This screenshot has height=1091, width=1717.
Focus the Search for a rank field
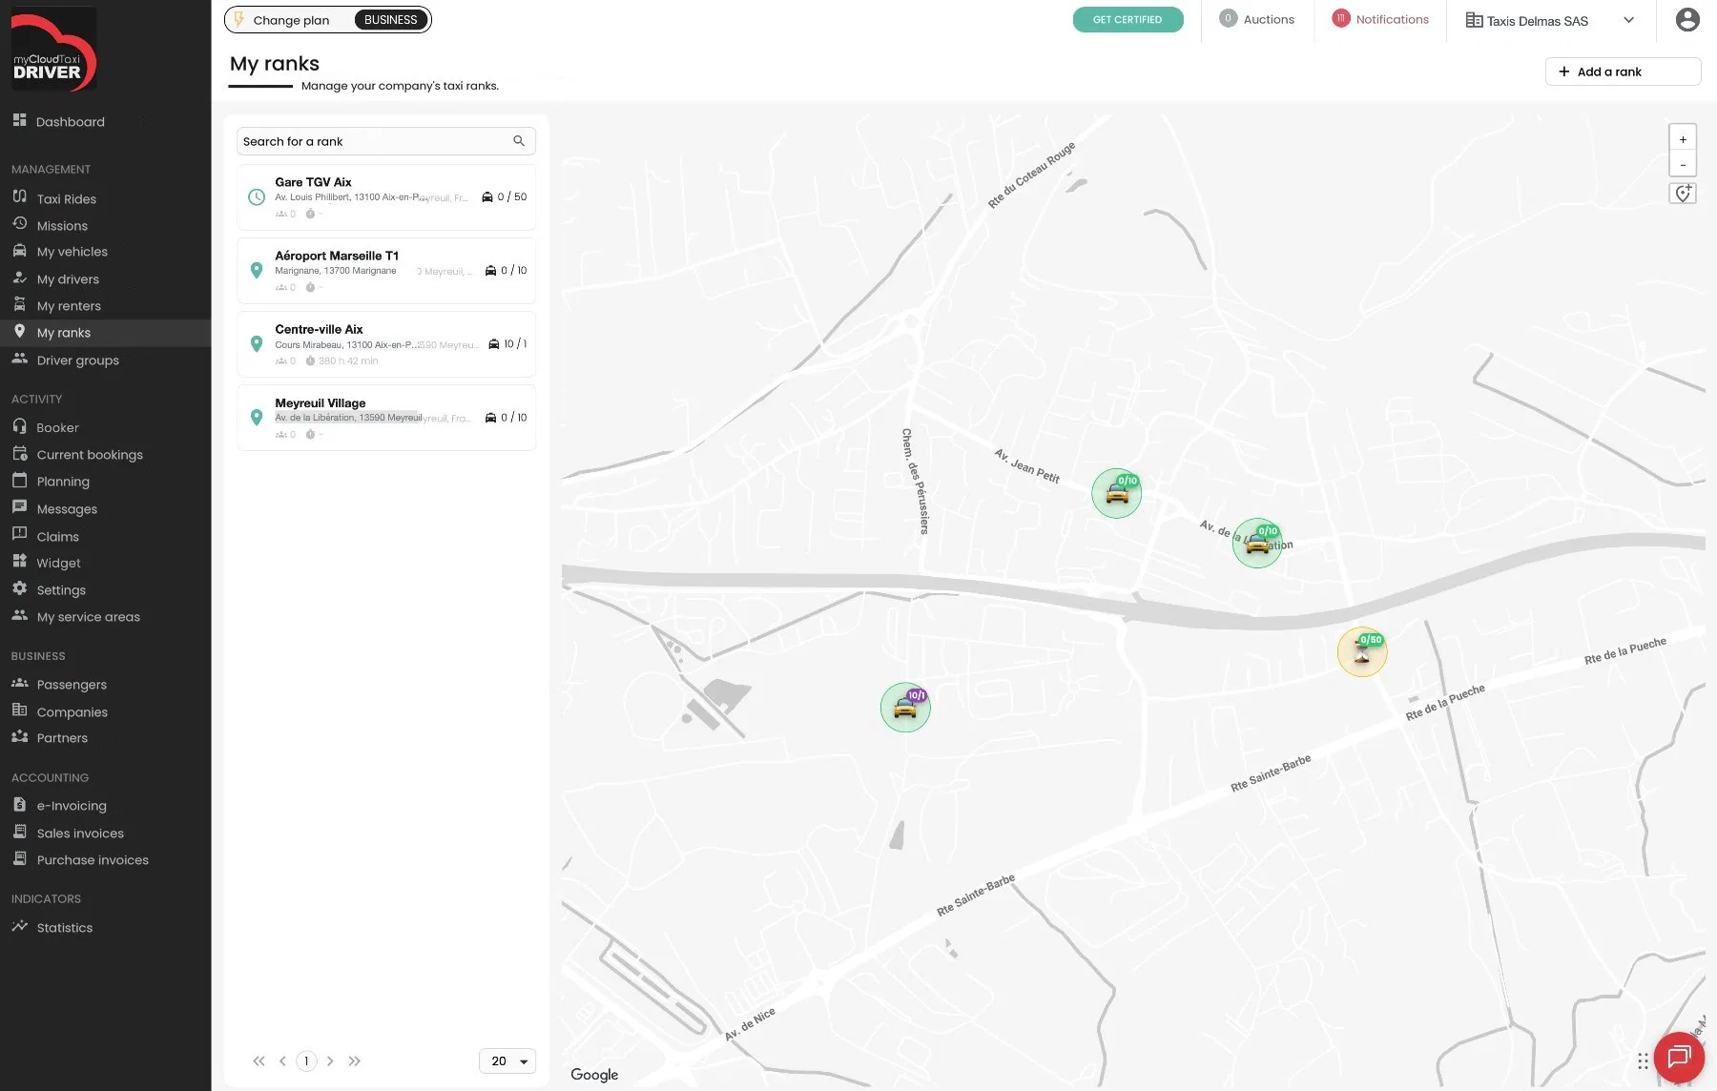click(385, 141)
